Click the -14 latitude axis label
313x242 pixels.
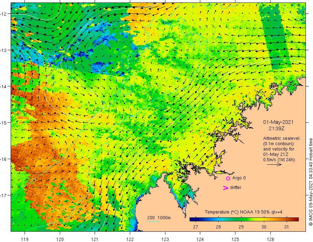coord(4,86)
